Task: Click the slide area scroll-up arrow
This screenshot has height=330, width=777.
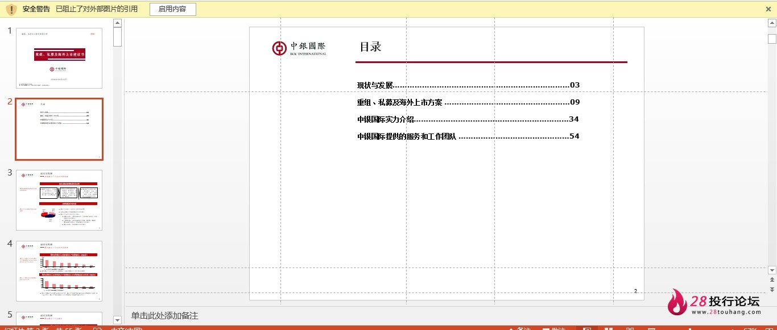Action: pyautogui.click(x=772, y=23)
